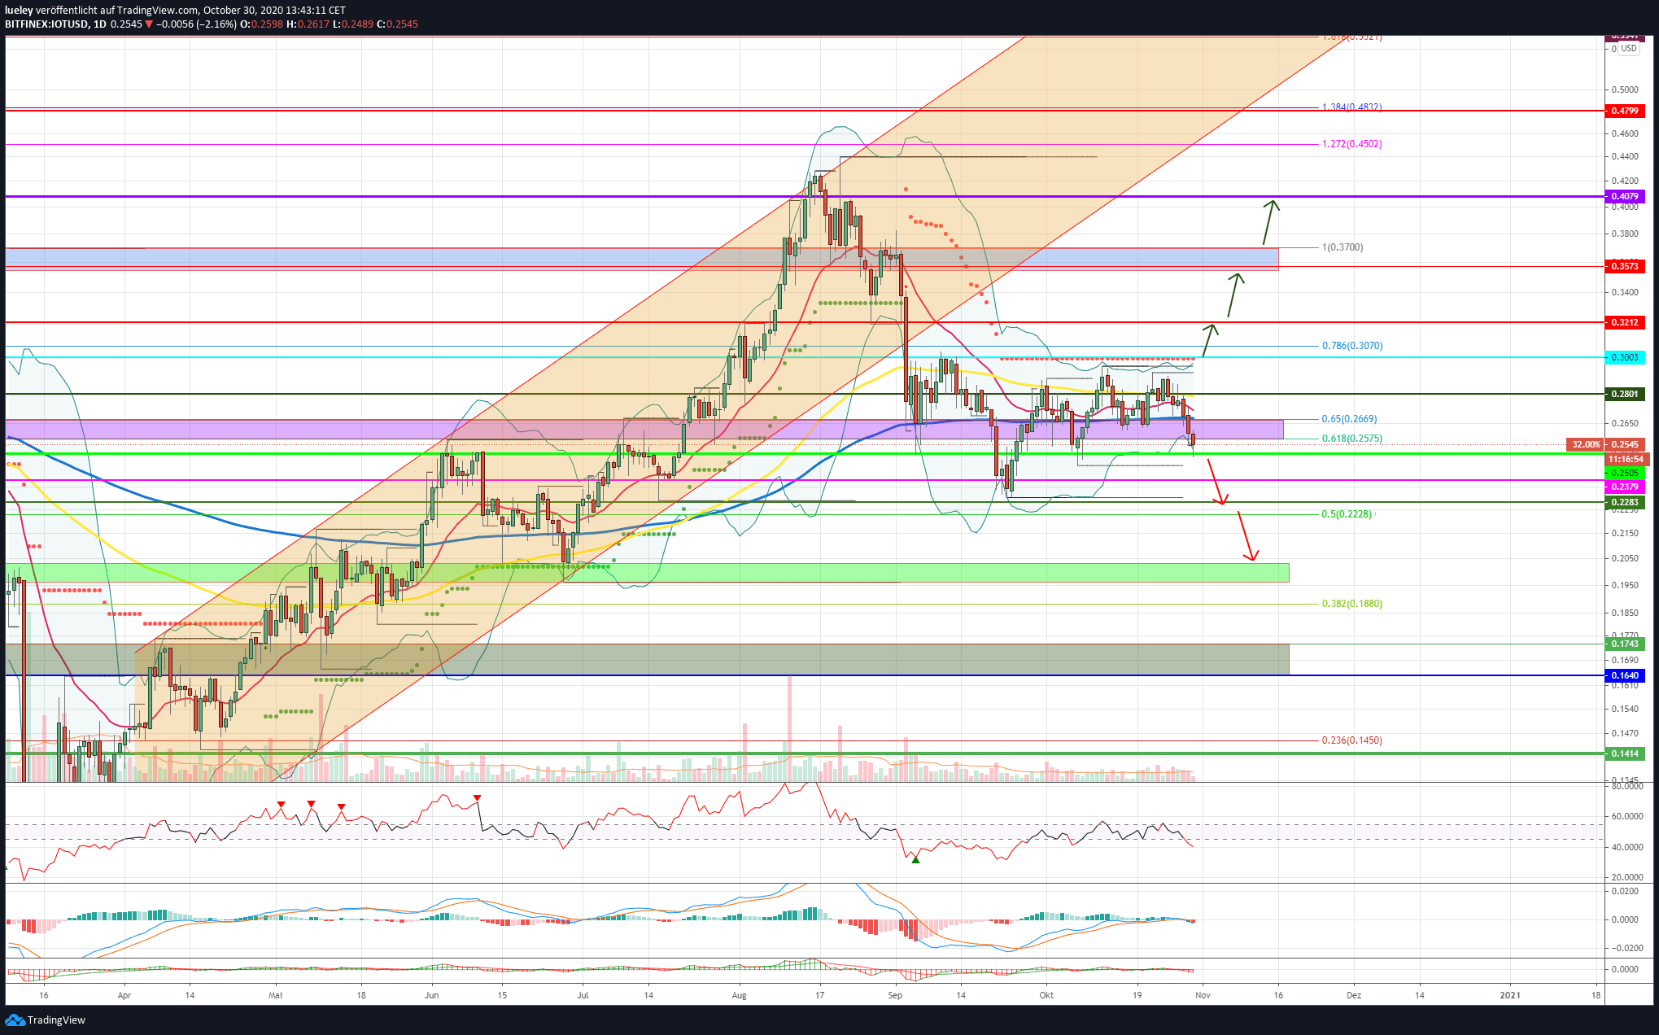1659x1035 pixels.
Task: Click the Mai label on time axis
Action: [276, 995]
